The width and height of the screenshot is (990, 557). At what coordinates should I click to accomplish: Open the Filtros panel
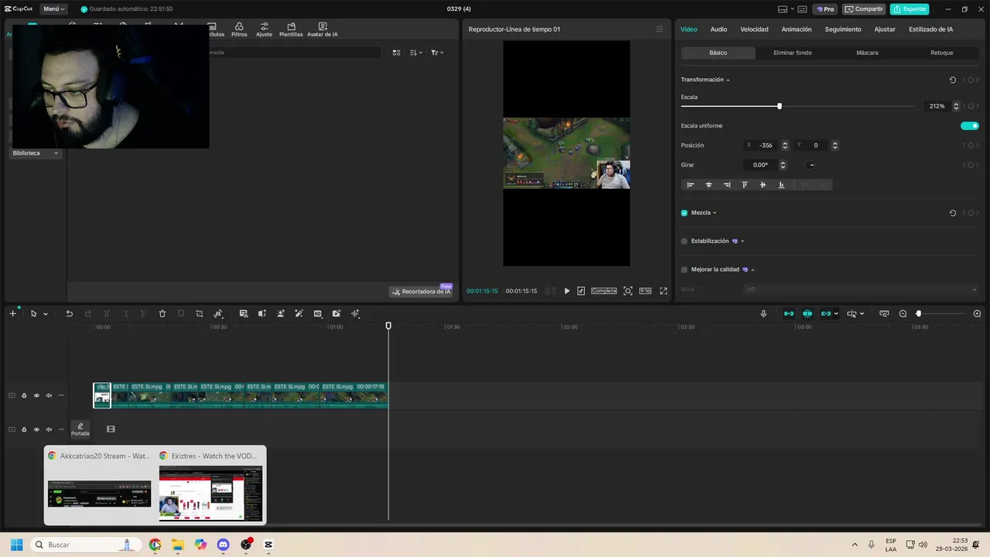pyautogui.click(x=239, y=29)
